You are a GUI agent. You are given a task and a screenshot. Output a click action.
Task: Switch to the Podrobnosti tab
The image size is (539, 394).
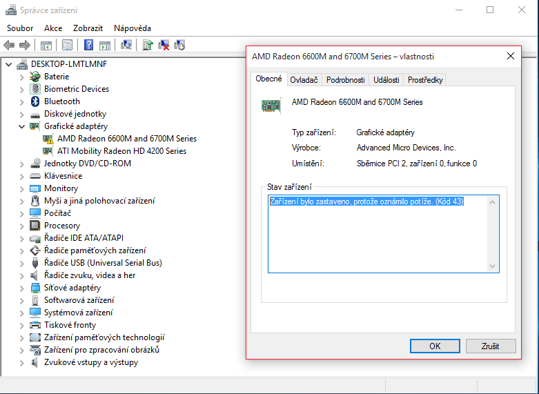point(346,80)
